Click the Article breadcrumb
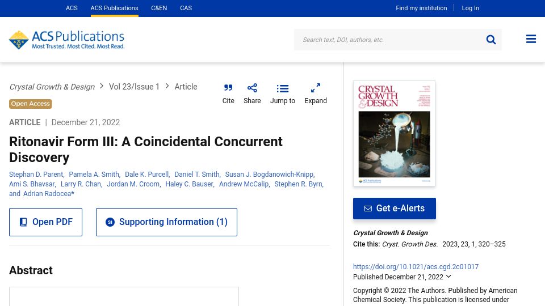 pyautogui.click(x=186, y=87)
